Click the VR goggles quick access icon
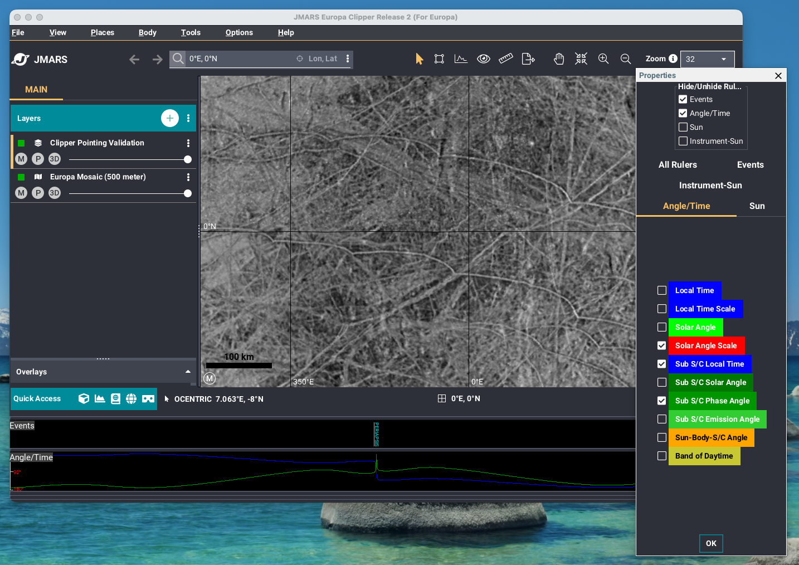 coord(148,398)
